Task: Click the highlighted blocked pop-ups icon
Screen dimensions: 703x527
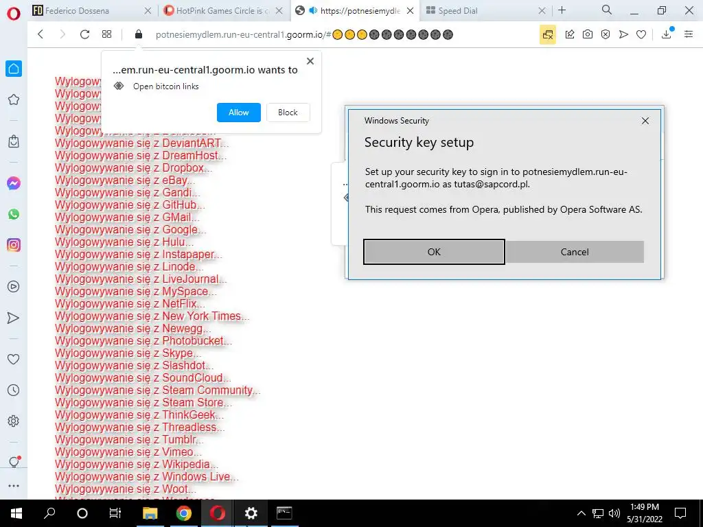Action: click(x=547, y=34)
